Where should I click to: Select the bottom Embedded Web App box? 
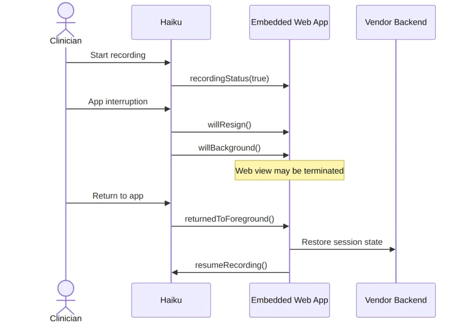point(289,300)
